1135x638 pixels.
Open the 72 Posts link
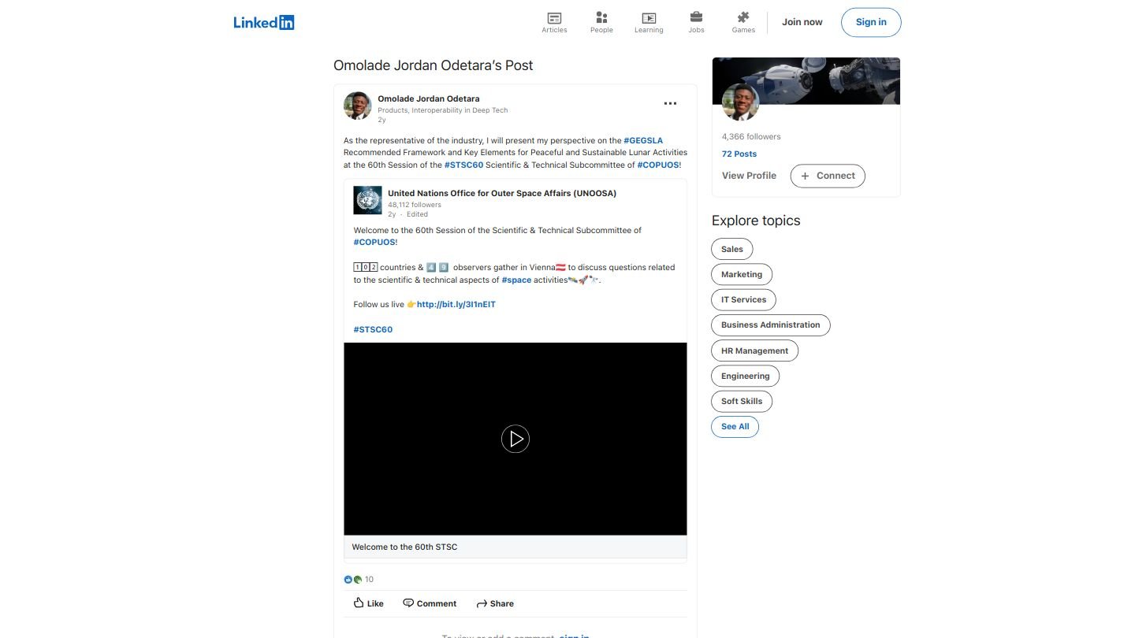739,154
